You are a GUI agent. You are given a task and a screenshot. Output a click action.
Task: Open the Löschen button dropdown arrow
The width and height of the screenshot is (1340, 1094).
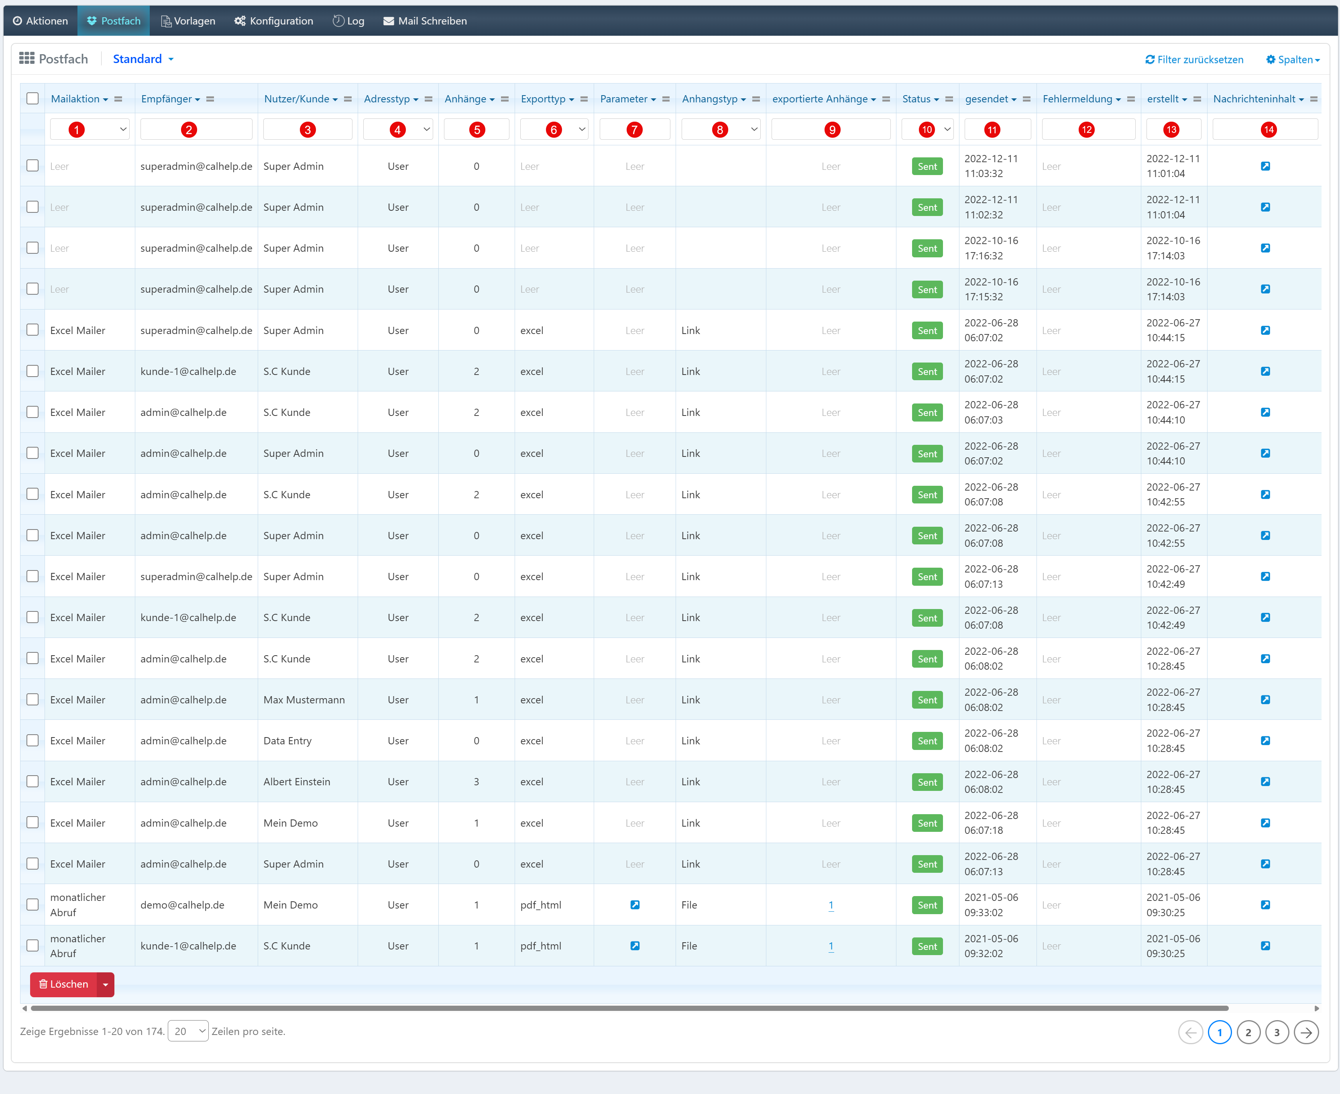(105, 984)
